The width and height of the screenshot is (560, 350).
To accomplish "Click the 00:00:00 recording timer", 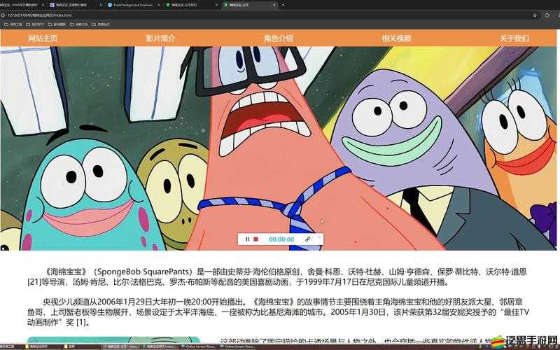I will (x=281, y=239).
